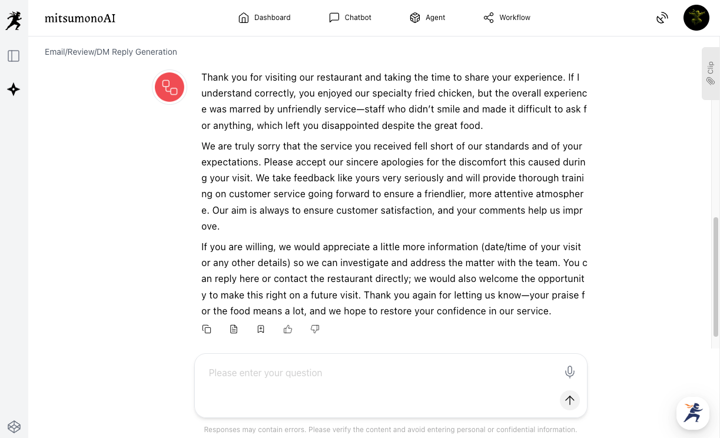Click the shuriken star icon in sidebar

(x=14, y=89)
